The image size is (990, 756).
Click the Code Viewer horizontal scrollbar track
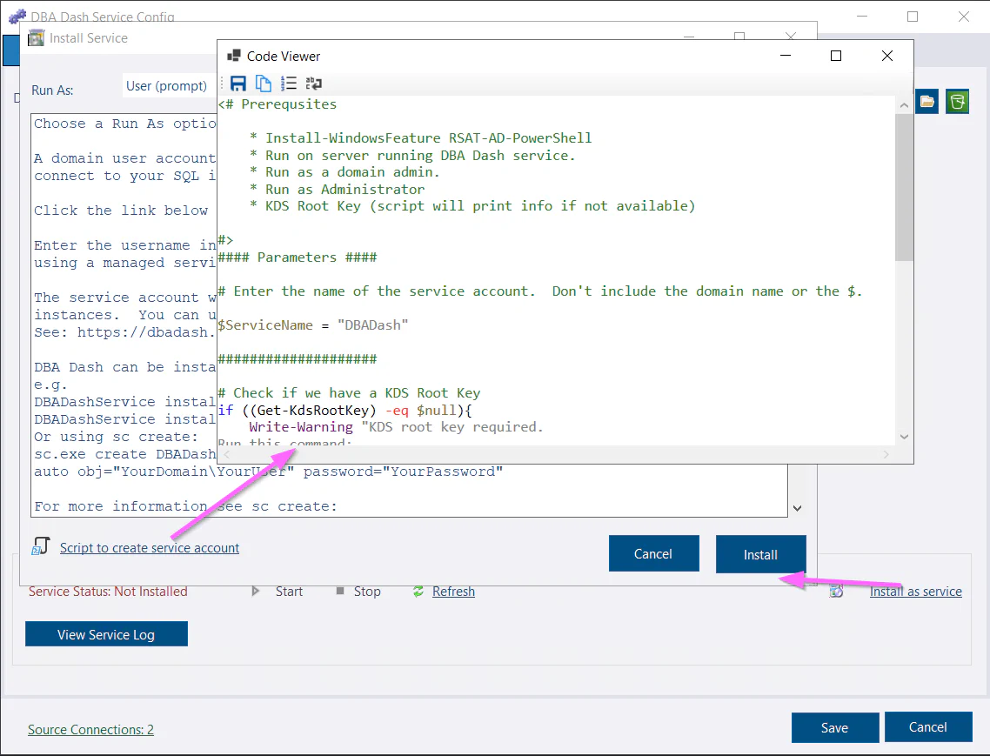pos(556,454)
